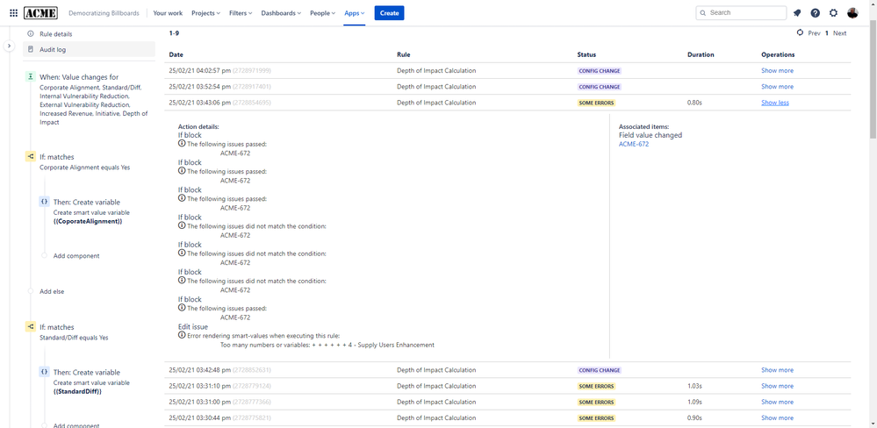Expand the sidebar with the arrow button
877x428 pixels.
[x=10, y=46]
